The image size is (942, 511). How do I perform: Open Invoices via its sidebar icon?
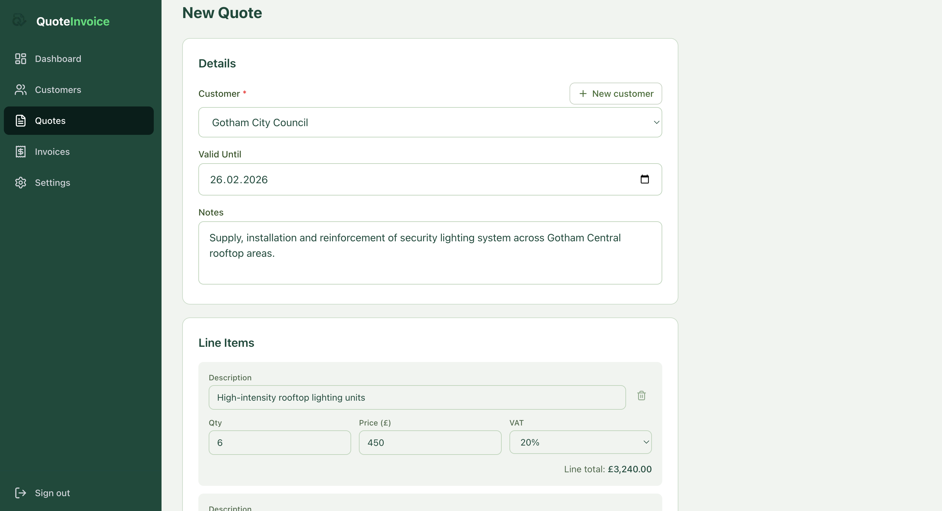[20, 151]
